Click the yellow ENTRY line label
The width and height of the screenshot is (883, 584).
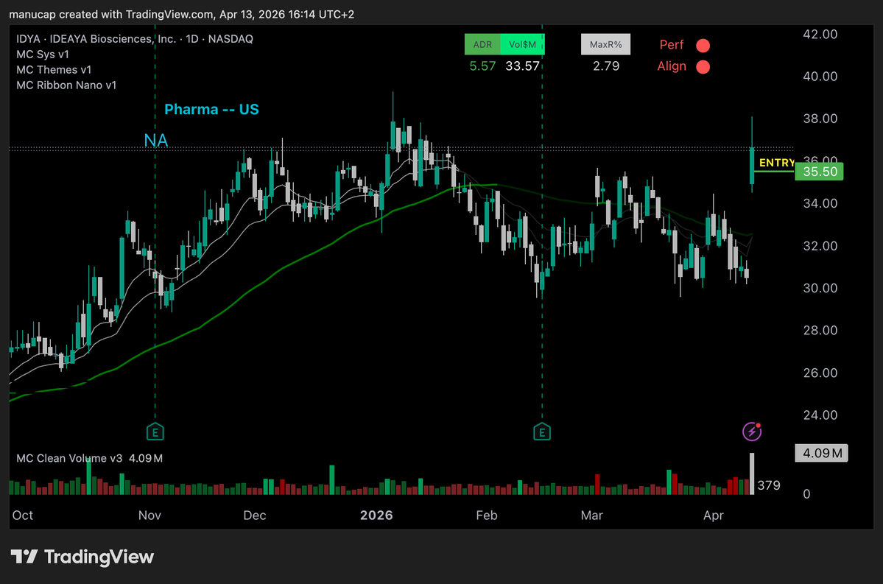(776, 163)
